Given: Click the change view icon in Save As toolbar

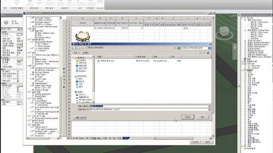Looking at the screenshot, I should 201,53.
